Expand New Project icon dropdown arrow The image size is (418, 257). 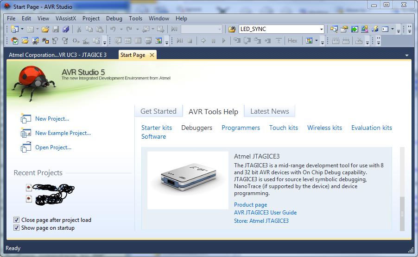(22, 29)
